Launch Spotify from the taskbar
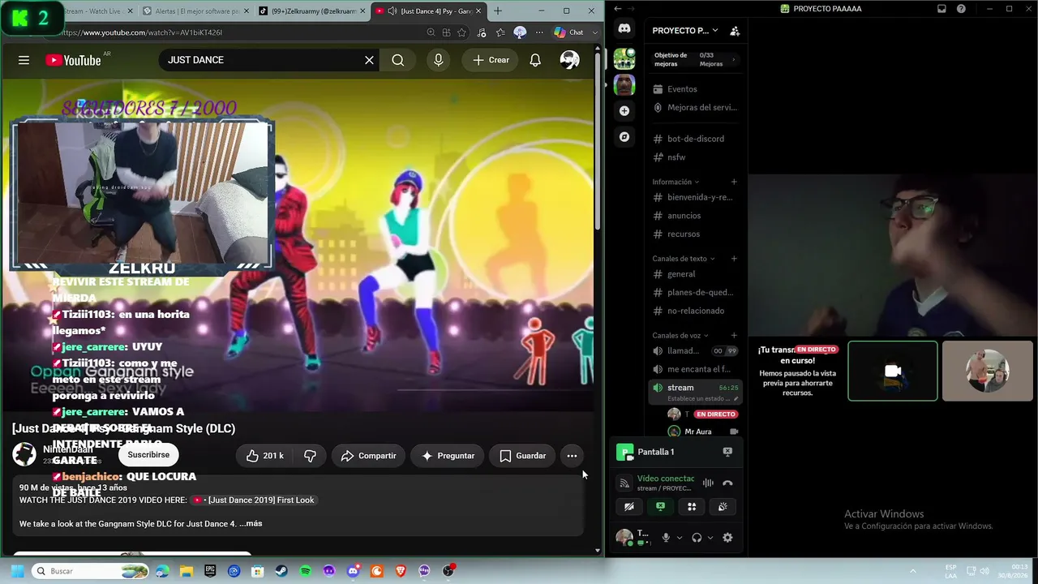The width and height of the screenshot is (1038, 584). pyautogui.click(x=305, y=571)
